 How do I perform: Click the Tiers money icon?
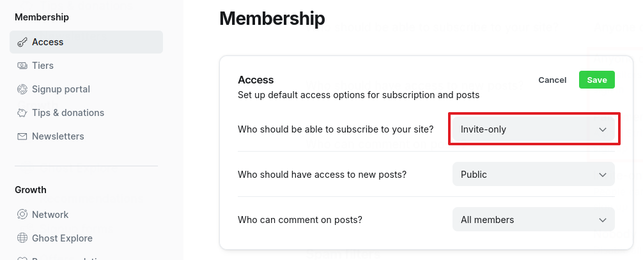click(22, 66)
